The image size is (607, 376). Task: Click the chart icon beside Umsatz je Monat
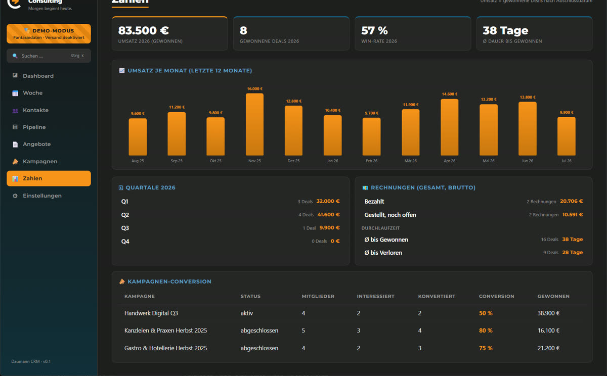pyautogui.click(x=122, y=71)
